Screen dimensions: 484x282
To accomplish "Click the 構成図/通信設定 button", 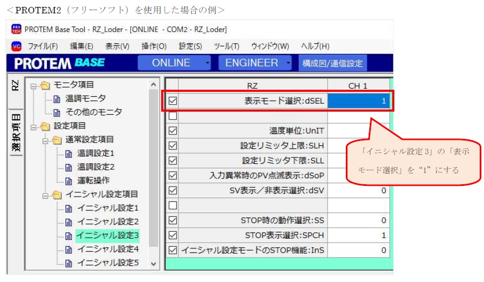I will [333, 63].
